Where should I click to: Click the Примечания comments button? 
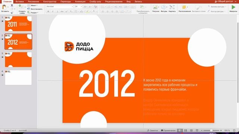tap(168, 131)
